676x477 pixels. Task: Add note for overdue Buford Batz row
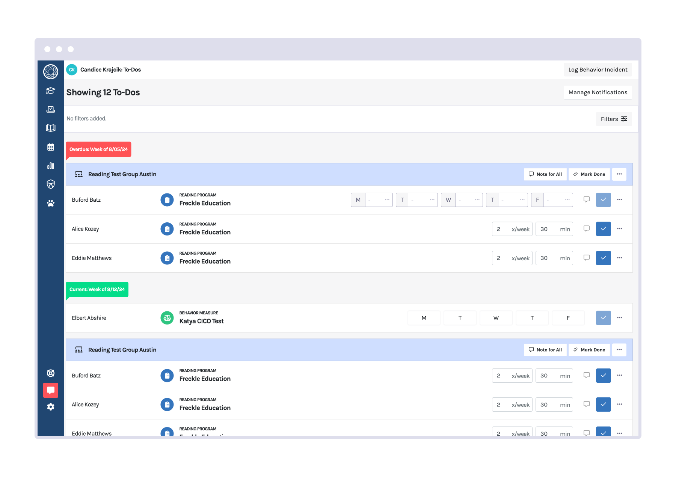pos(587,199)
